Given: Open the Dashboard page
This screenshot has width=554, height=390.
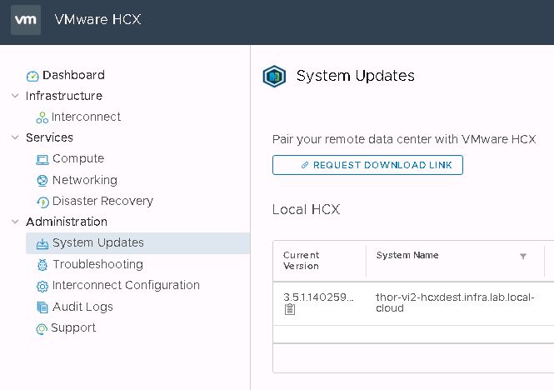Looking at the screenshot, I should coord(73,75).
